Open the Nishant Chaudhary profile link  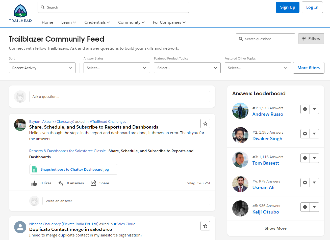pos(64,224)
